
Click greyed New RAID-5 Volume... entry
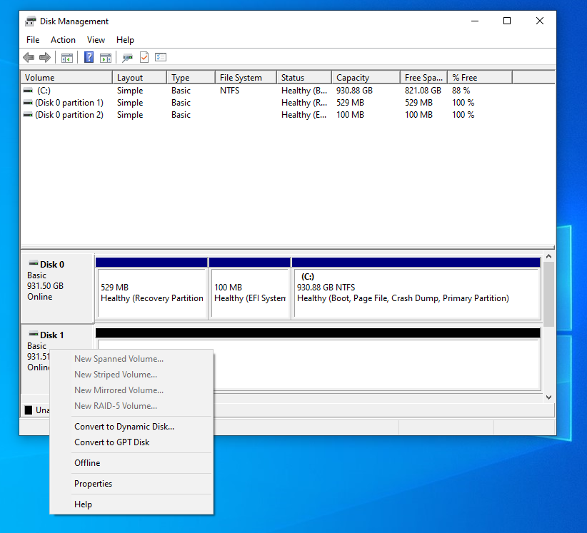coord(131,406)
